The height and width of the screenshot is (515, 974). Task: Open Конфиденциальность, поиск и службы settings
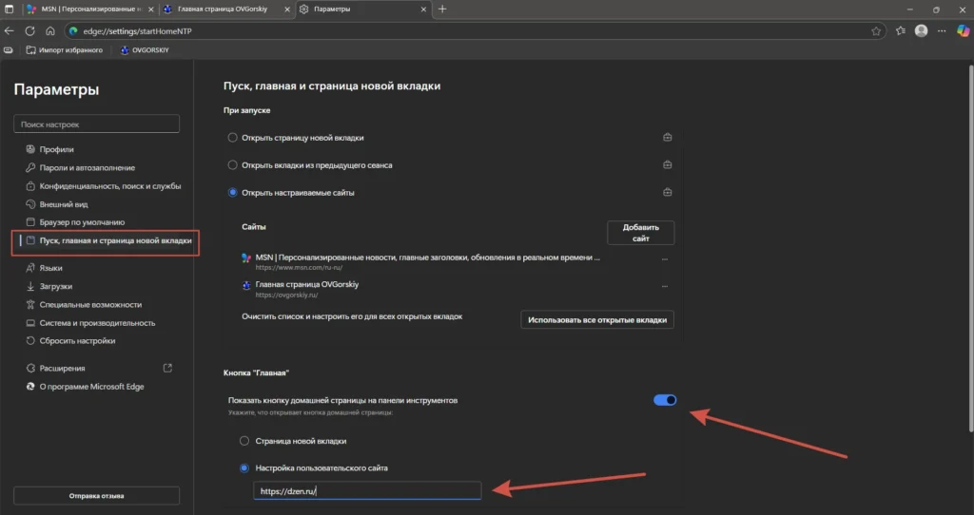point(110,186)
